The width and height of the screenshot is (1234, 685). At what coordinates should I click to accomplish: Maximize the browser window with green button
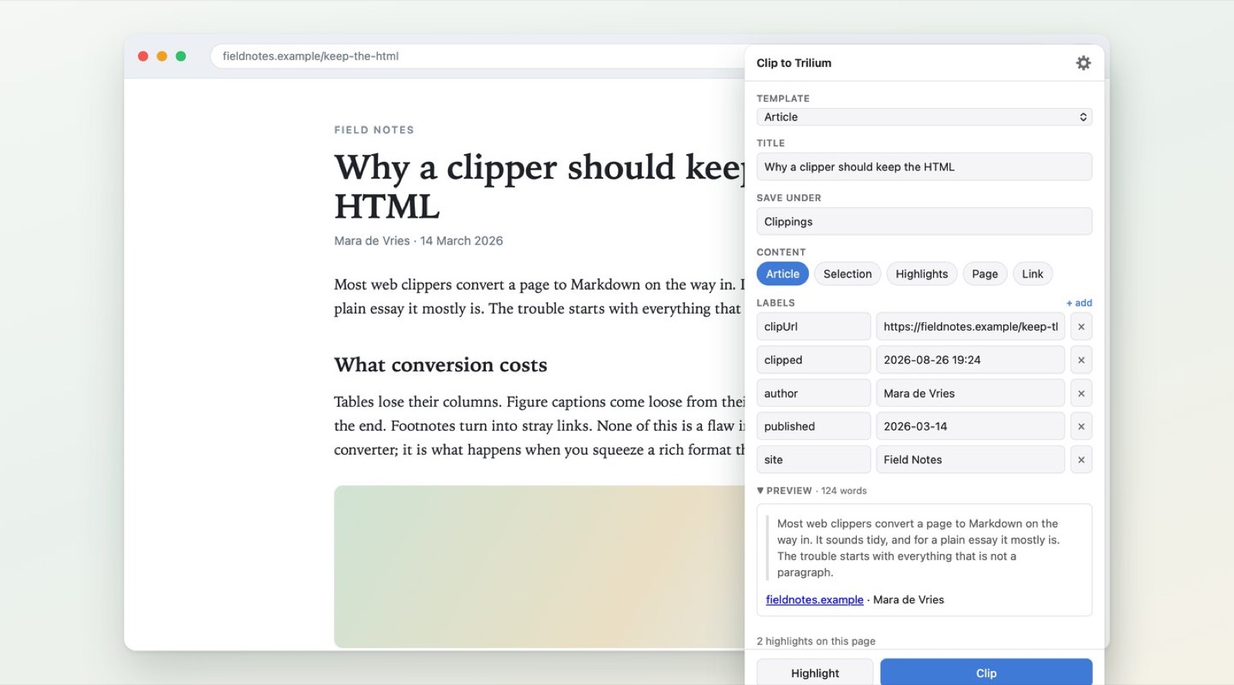[x=180, y=56]
